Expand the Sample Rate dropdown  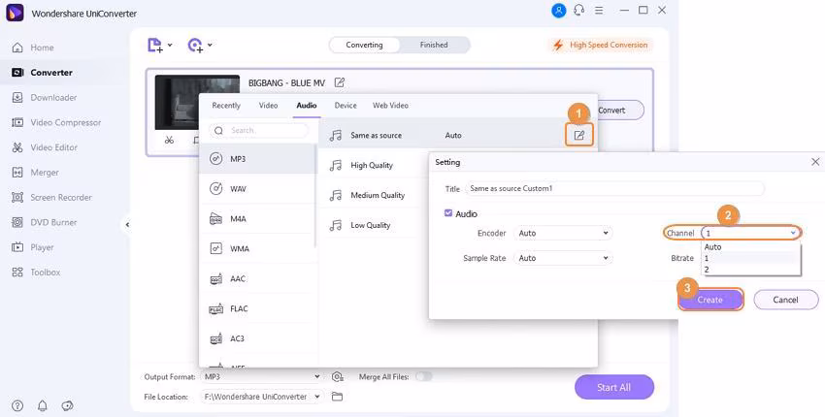pos(563,258)
